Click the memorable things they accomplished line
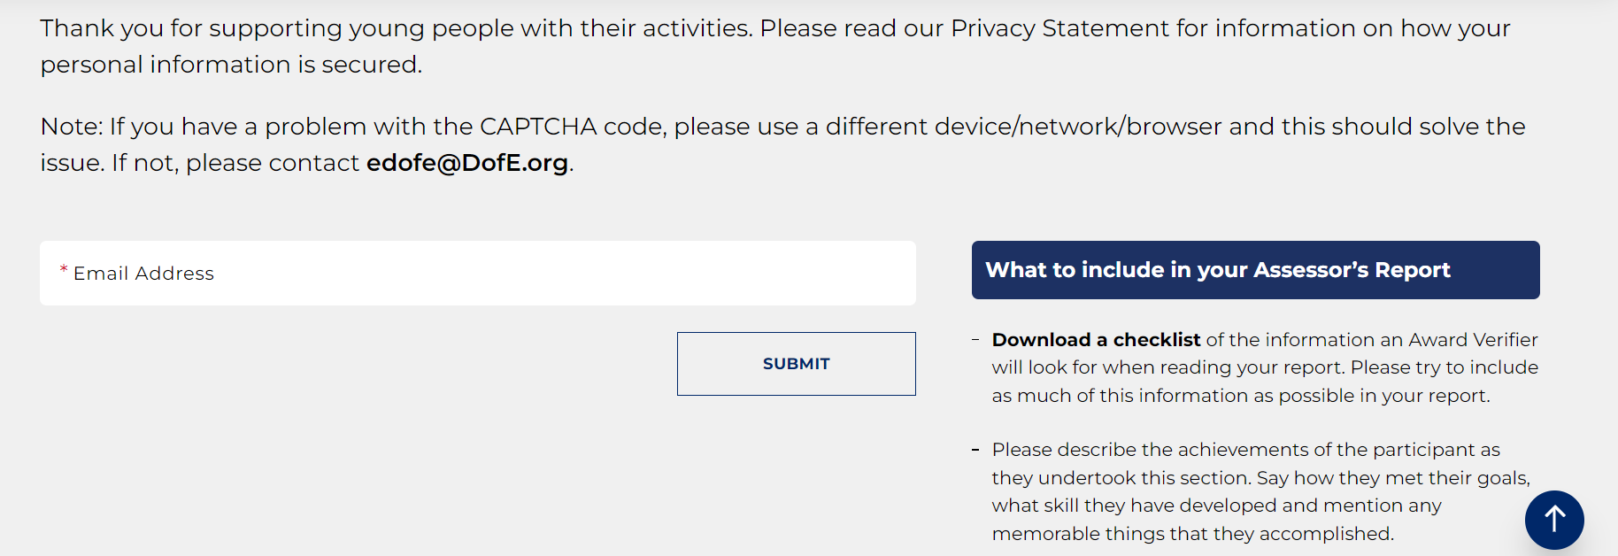 click(1192, 534)
